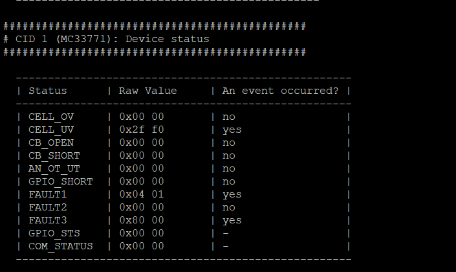This screenshot has height=272, width=456.
Task: Click the GPIO_SHORT status name
Action: [61, 182]
